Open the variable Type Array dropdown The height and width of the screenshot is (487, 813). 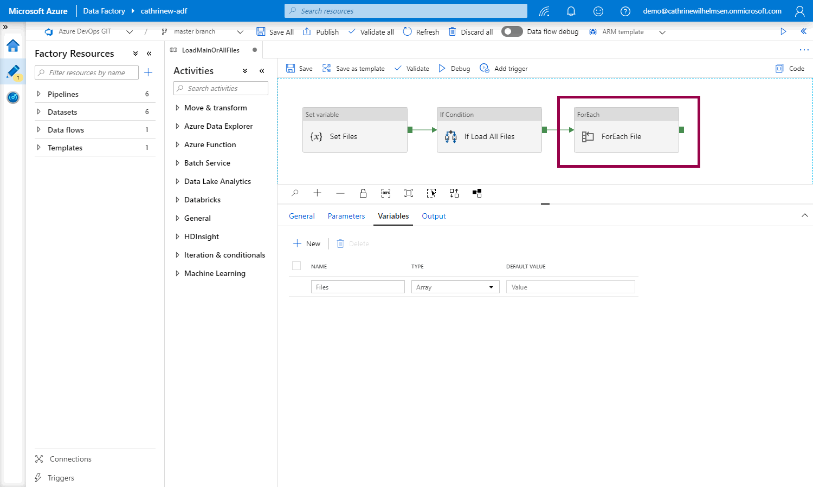(455, 287)
